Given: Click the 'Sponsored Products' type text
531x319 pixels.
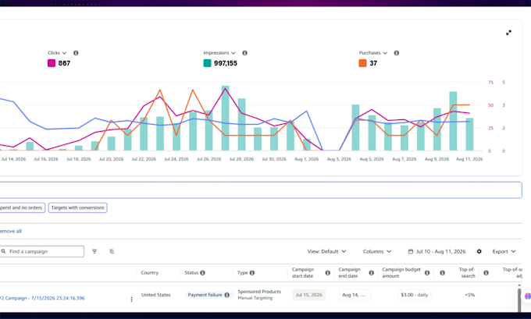Looking at the screenshot, I should 259,291.
